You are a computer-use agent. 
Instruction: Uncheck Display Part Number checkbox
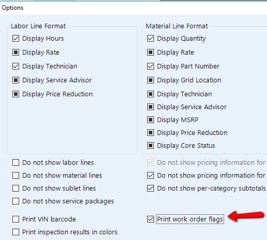(x=150, y=66)
